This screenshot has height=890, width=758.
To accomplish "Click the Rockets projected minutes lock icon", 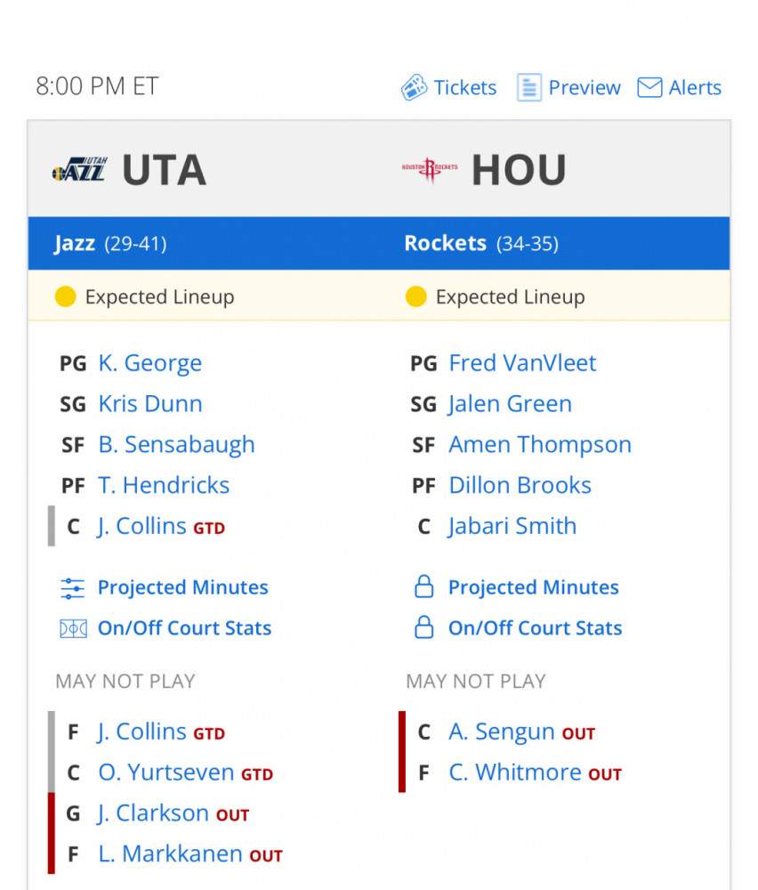I will pos(424,587).
